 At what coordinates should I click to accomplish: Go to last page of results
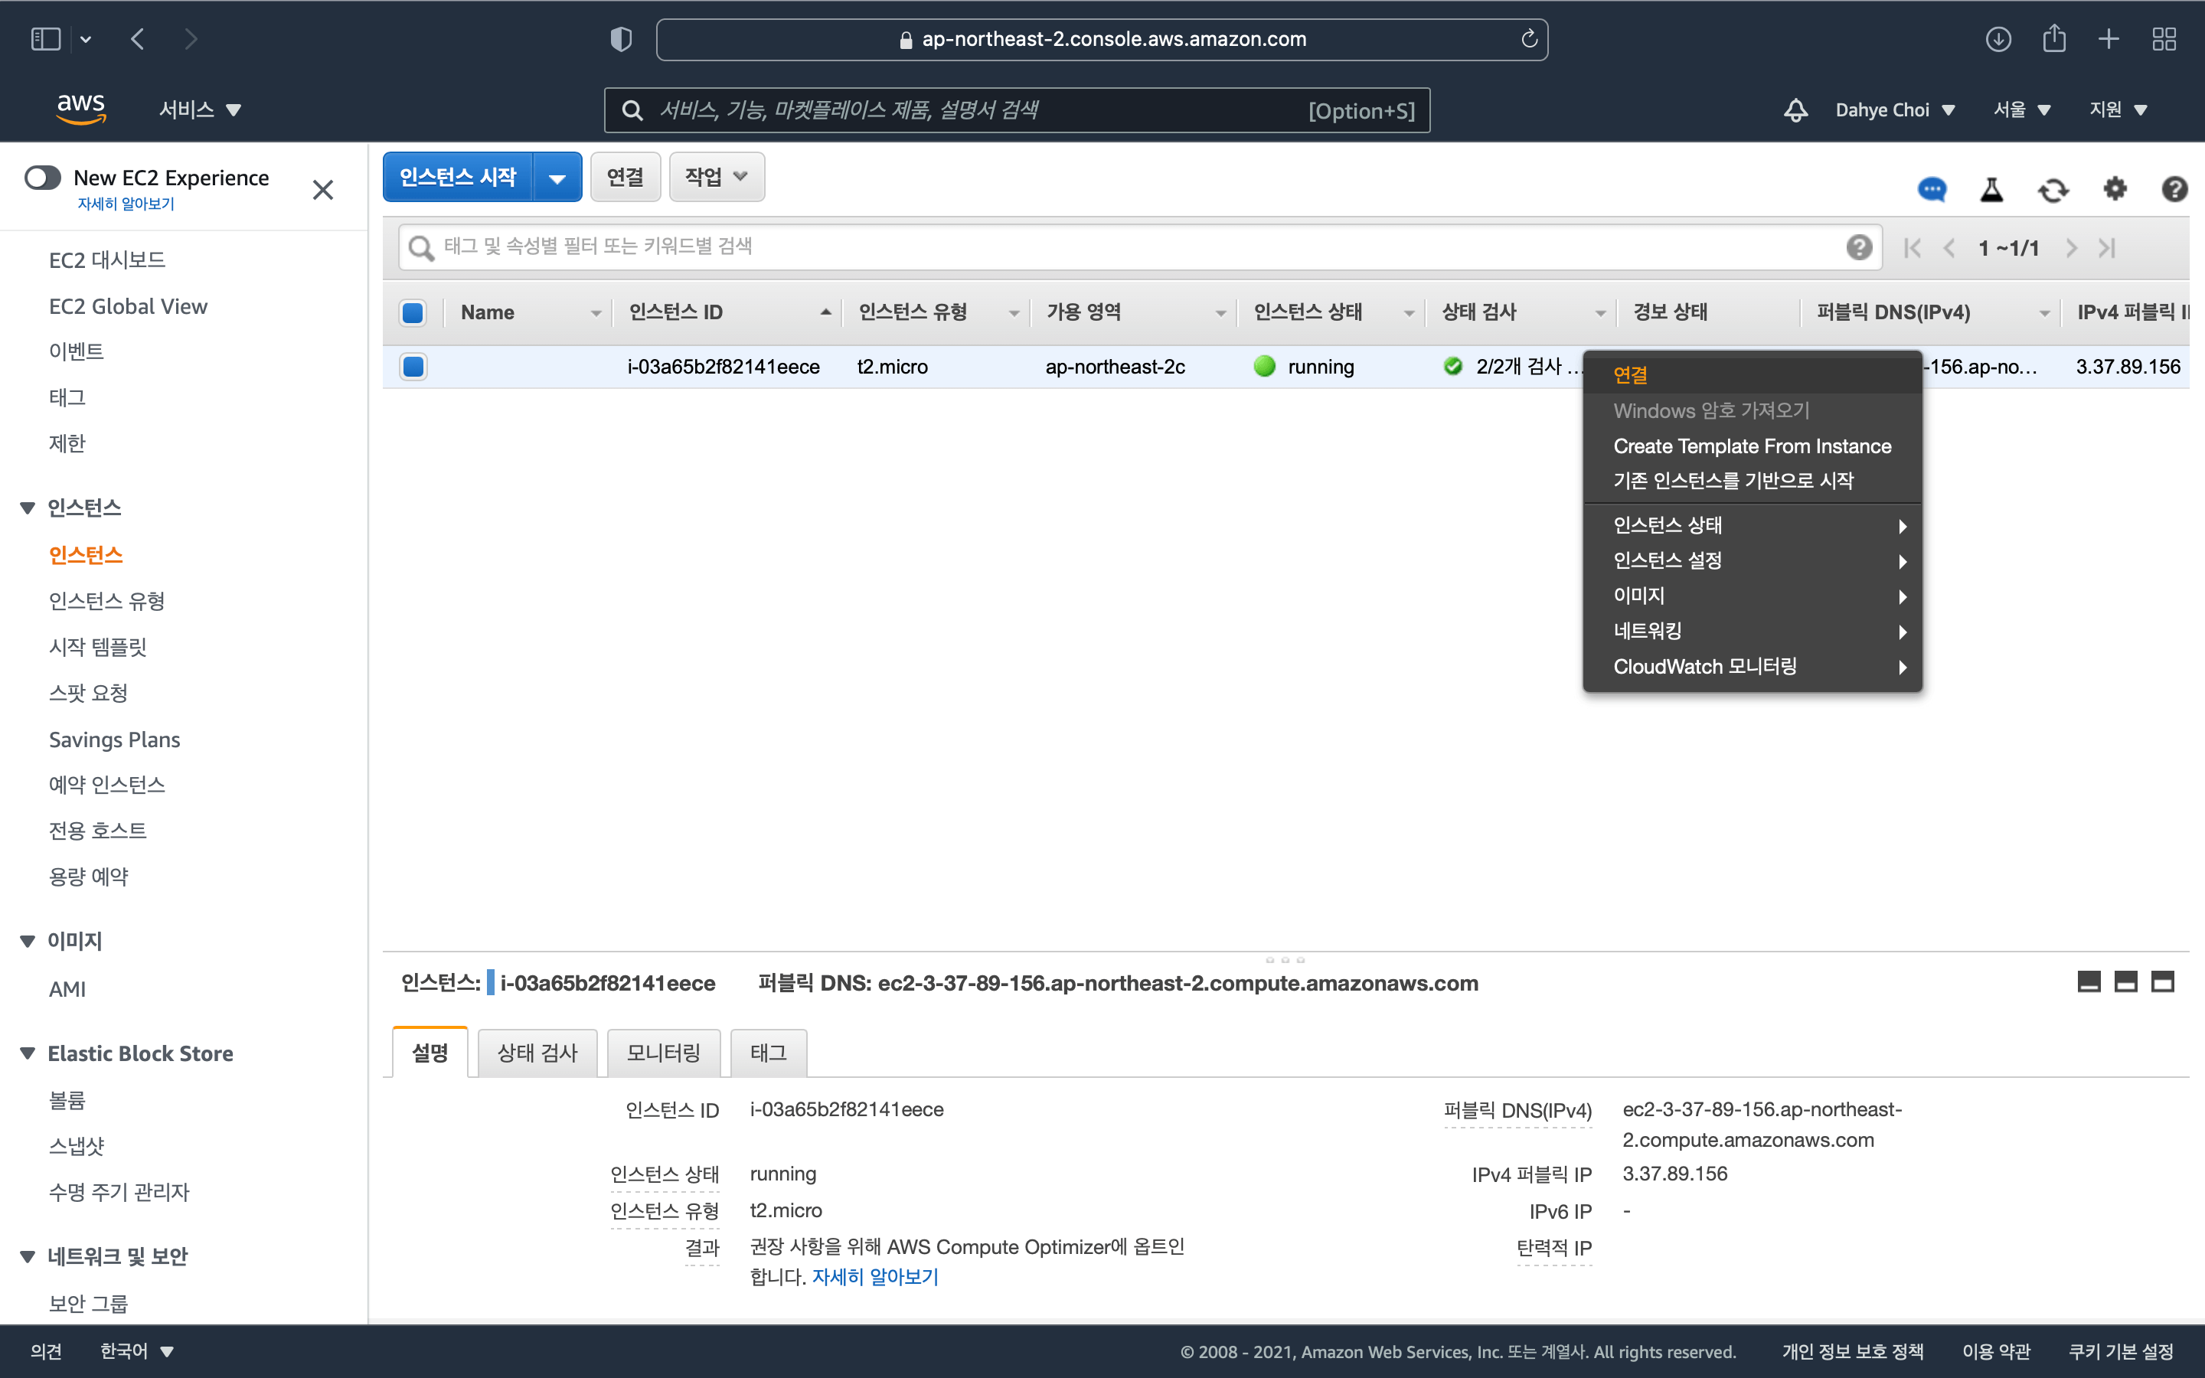coord(2106,248)
